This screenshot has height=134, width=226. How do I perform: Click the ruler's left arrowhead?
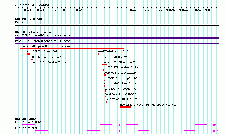coord(16,8)
